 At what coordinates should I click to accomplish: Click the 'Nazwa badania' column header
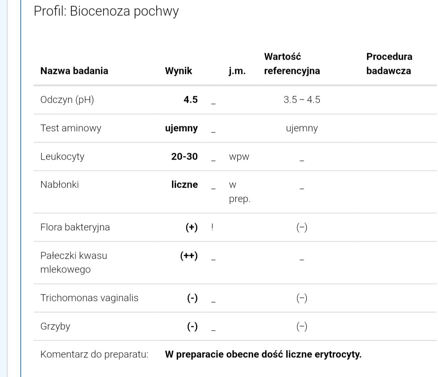(x=74, y=71)
